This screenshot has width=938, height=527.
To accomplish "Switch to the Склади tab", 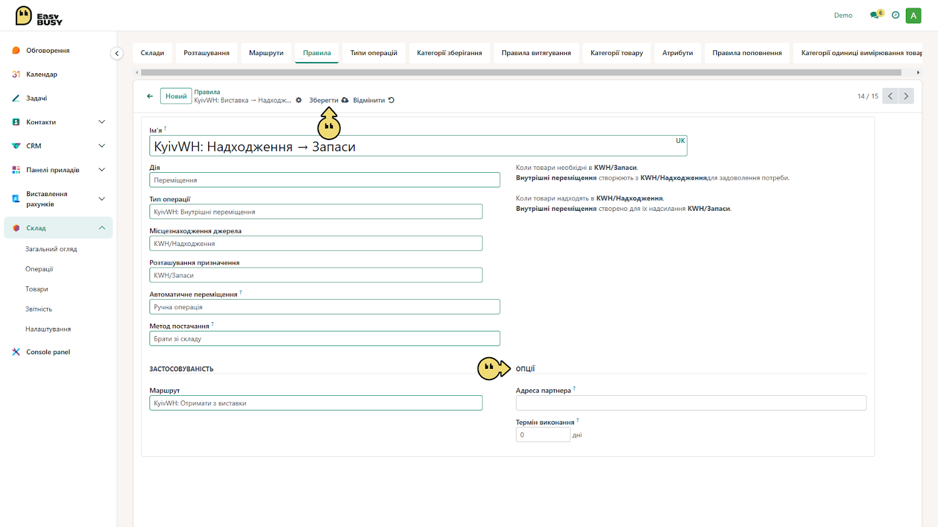I will pyautogui.click(x=152, y=53).
